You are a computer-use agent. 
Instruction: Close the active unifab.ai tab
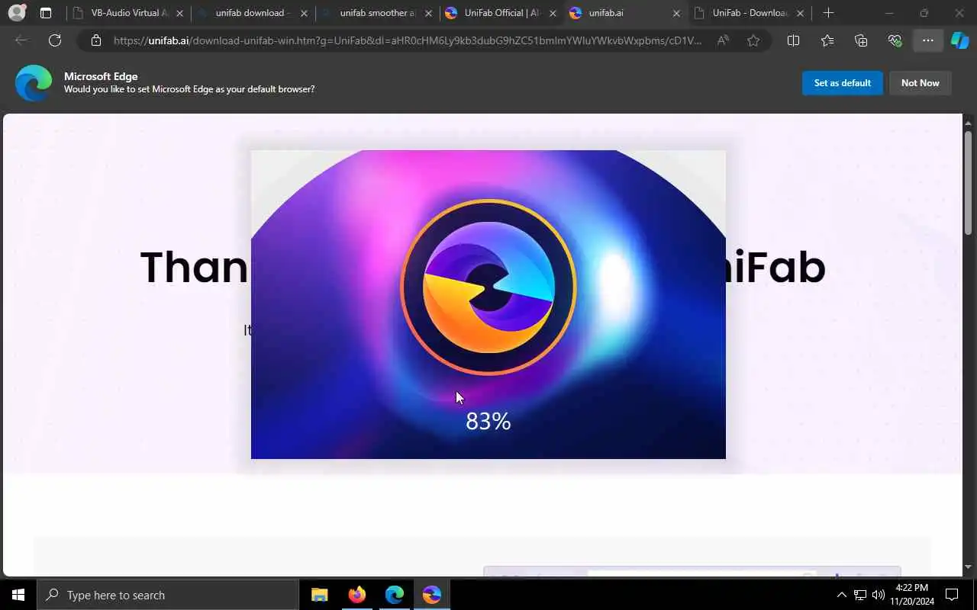pyautogui.click(x=676, y=13)
